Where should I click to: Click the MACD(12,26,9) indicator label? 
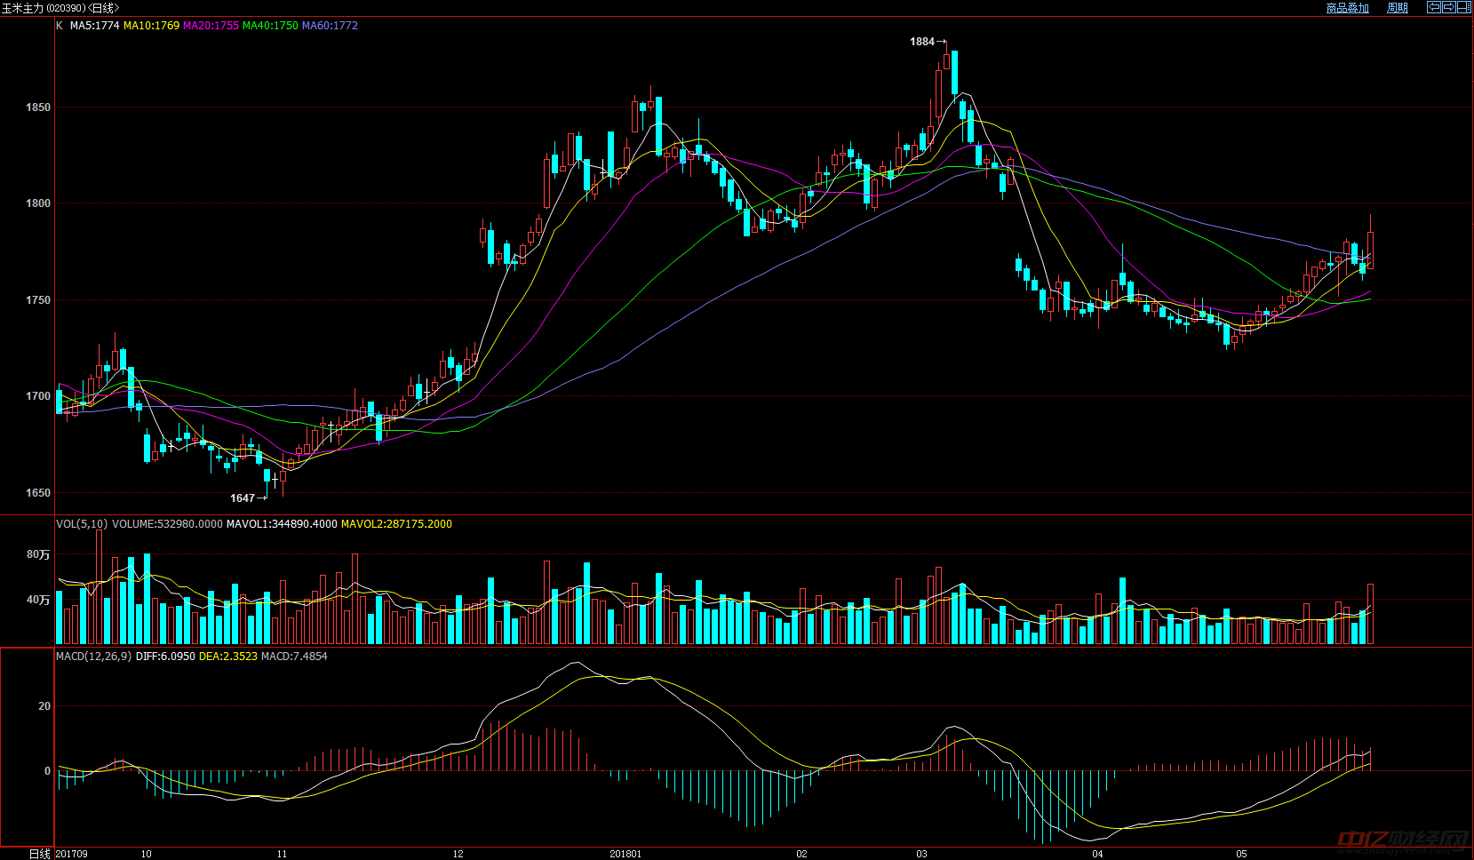pyautogui.click(x=93, y=657)
